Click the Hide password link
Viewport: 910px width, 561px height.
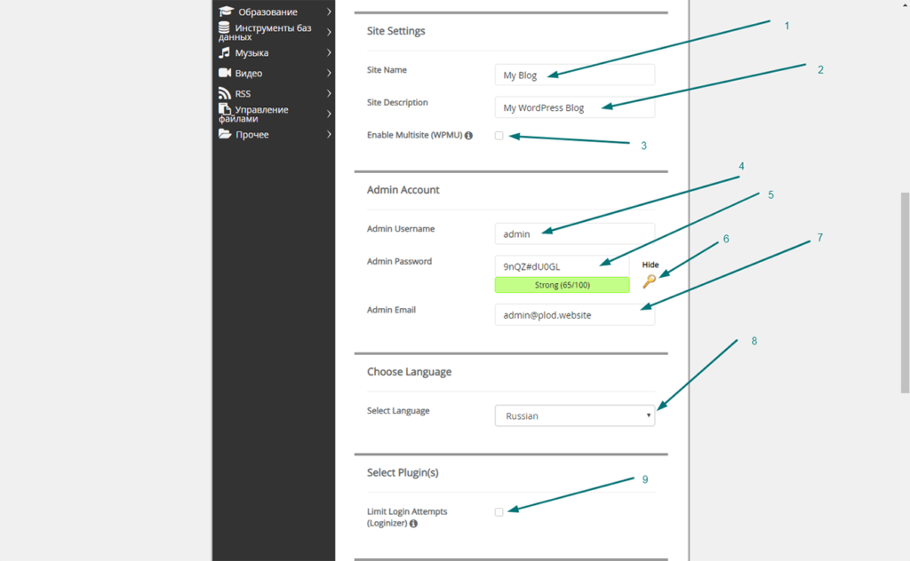coord(650,265)
